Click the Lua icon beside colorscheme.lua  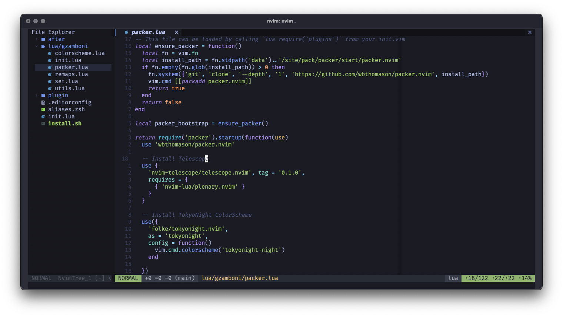click(50, 53)
